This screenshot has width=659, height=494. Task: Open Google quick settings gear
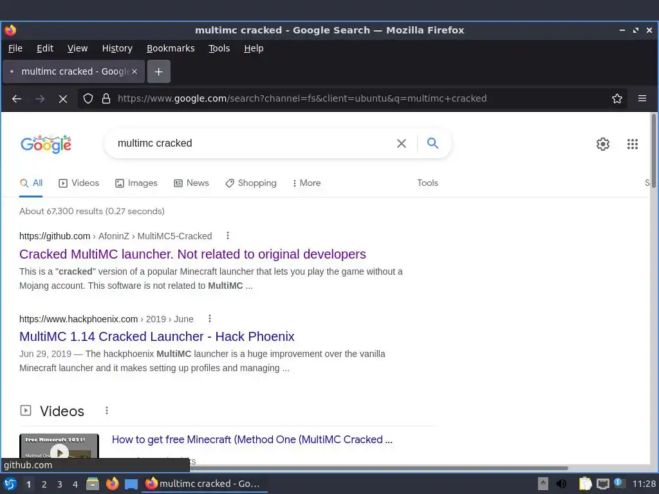602,144
